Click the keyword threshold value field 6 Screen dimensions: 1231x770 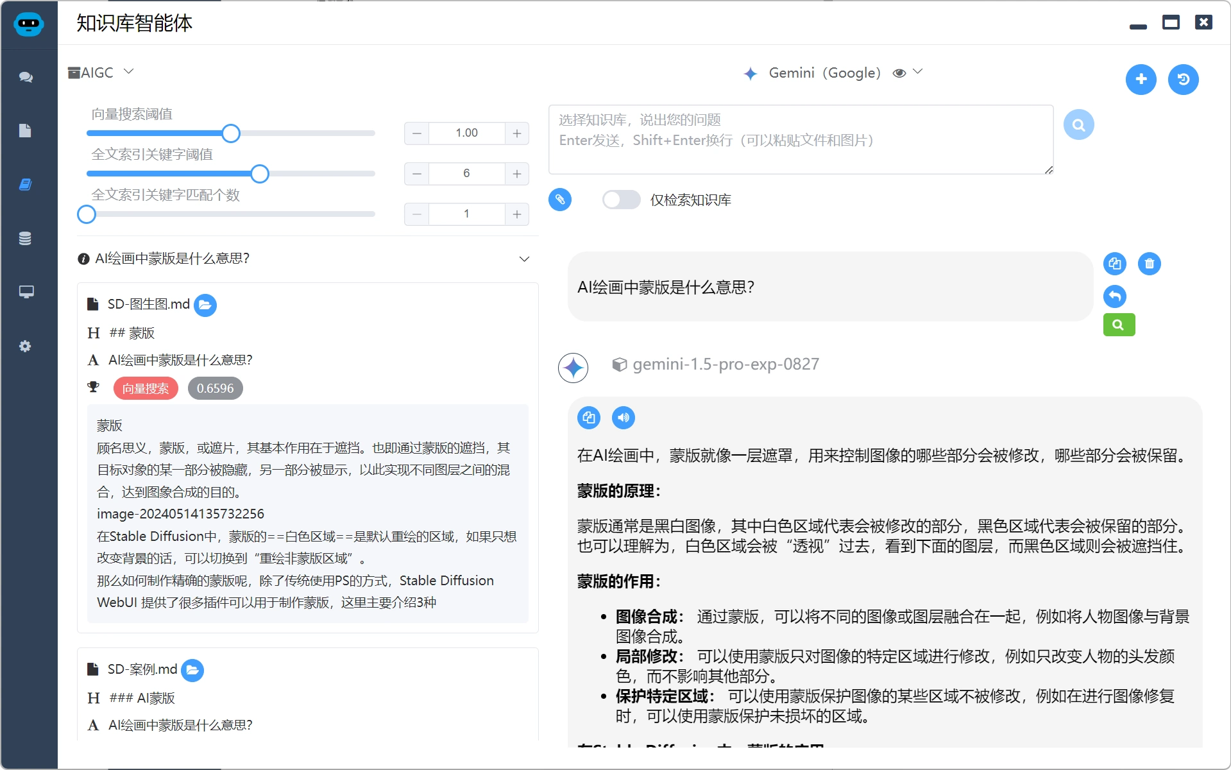coord(466,174)
